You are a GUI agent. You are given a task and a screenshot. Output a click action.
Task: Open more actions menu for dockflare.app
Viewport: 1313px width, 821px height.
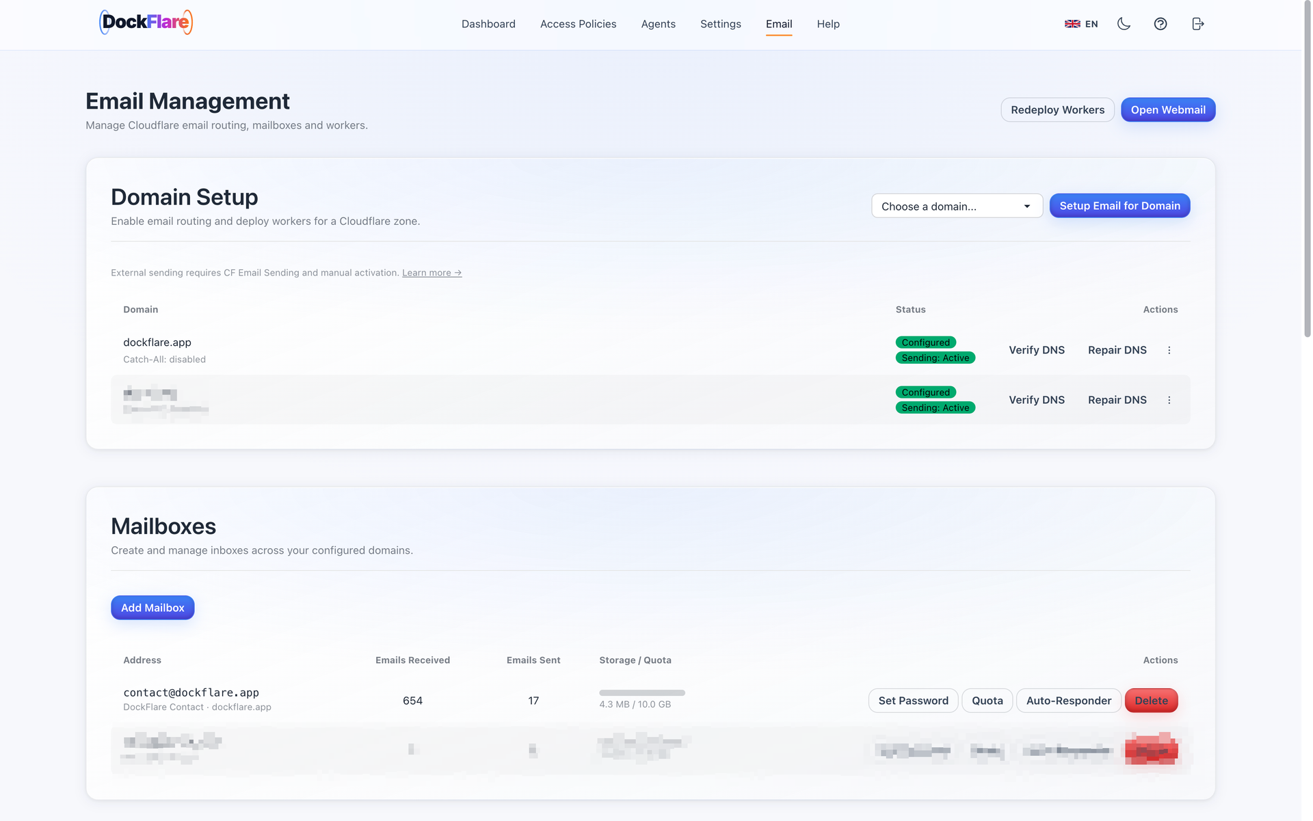point(1169,350)
